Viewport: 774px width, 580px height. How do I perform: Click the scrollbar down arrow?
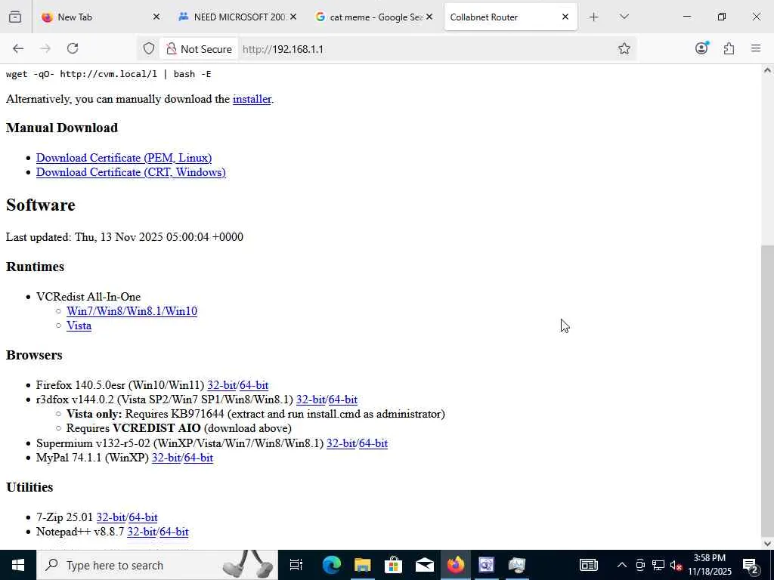click(768, 544)
